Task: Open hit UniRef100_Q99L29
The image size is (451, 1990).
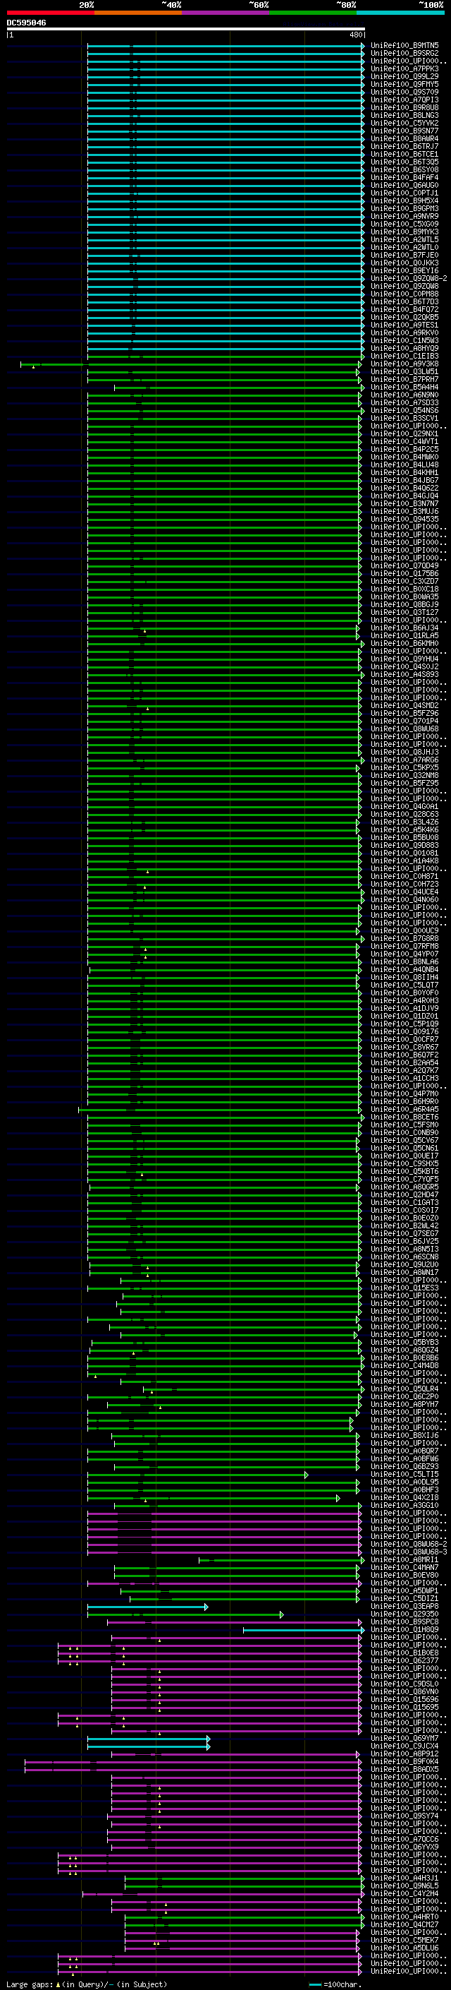Action: [x=404, y=76]
